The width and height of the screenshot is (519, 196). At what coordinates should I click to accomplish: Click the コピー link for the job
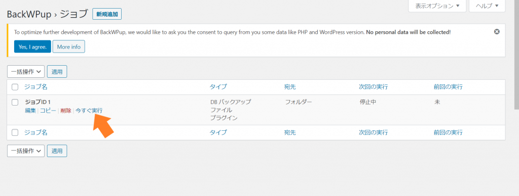click(48, 111)
